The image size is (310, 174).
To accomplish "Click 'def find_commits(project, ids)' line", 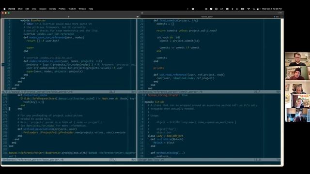I will (175, 20).
